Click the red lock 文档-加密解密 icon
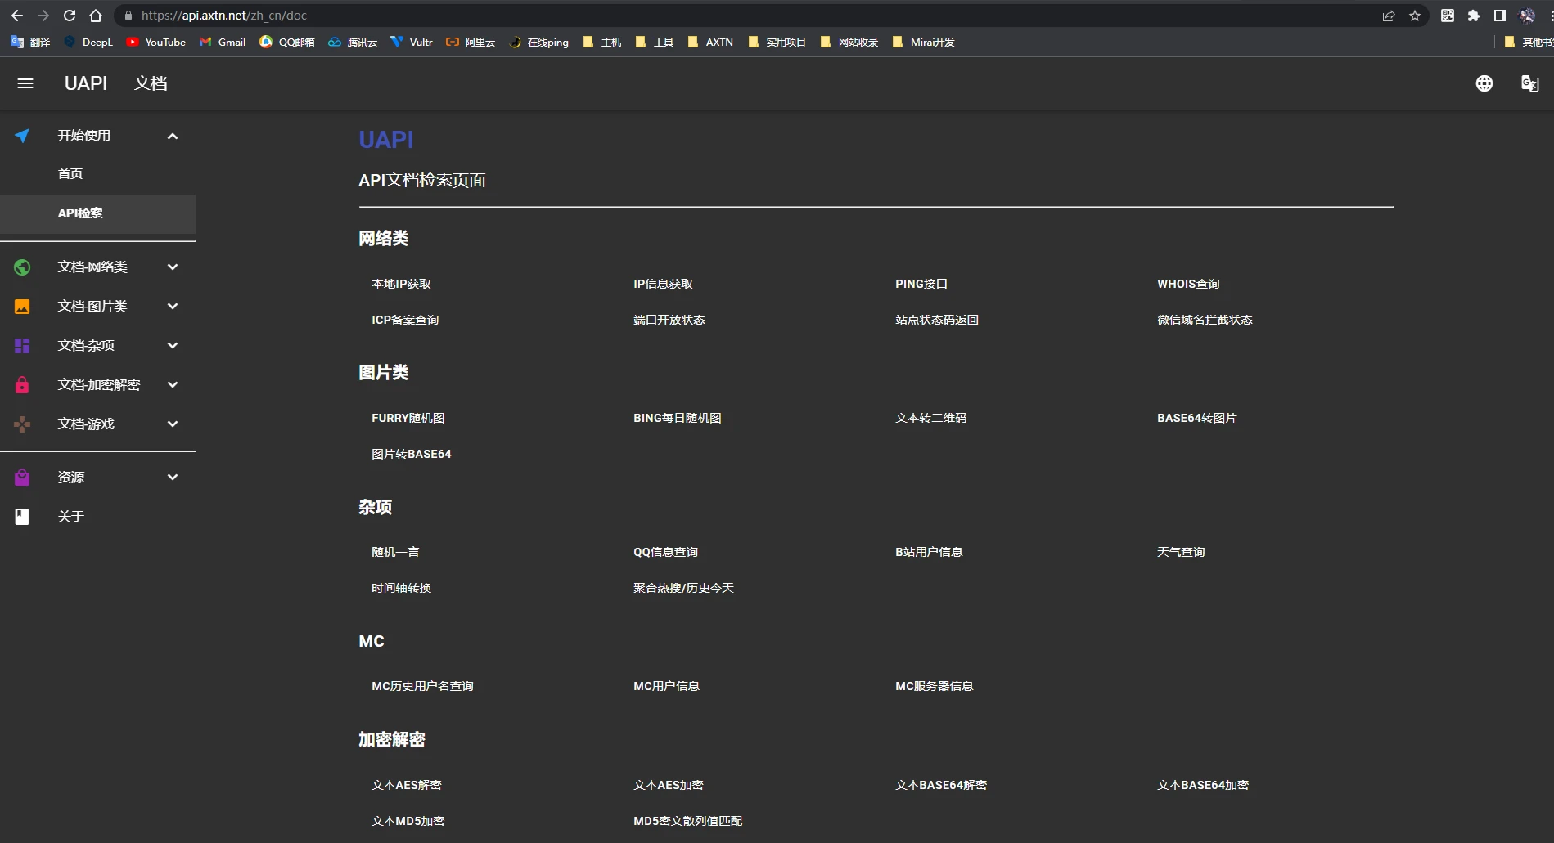Viewport: 1554px width, 843px height. click(x=22, y=385)
